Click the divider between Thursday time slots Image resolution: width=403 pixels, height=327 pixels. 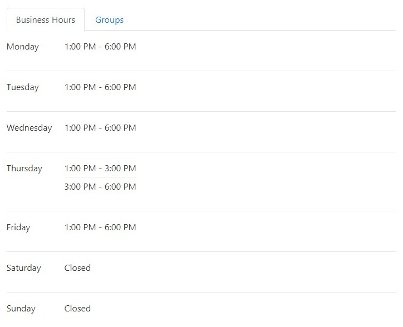pyautogui.click(x=100, y=177)
